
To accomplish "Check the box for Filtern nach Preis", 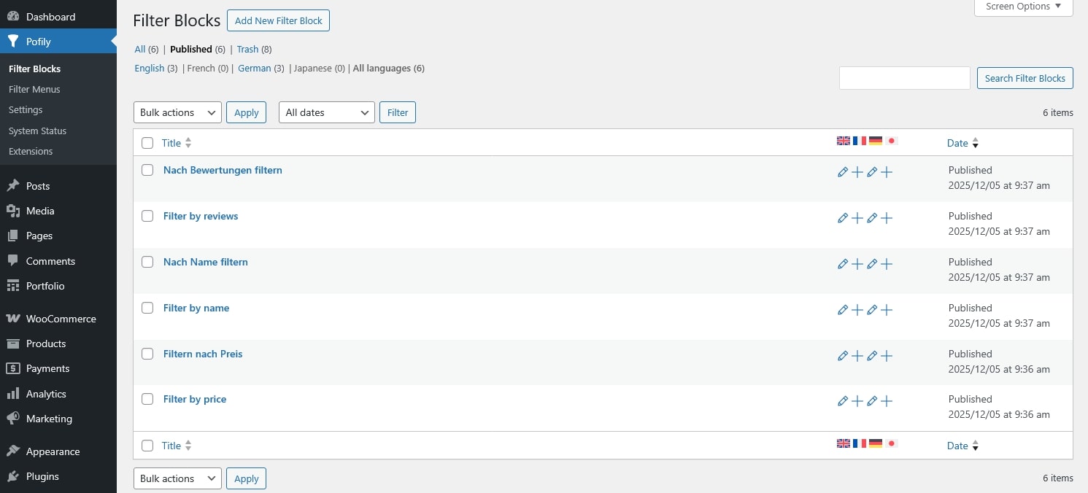I will coord(147,354).
